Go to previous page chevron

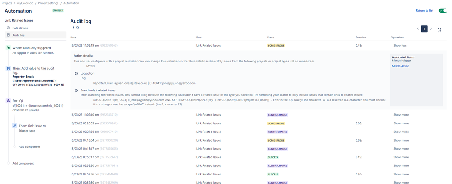click(418, 29)
